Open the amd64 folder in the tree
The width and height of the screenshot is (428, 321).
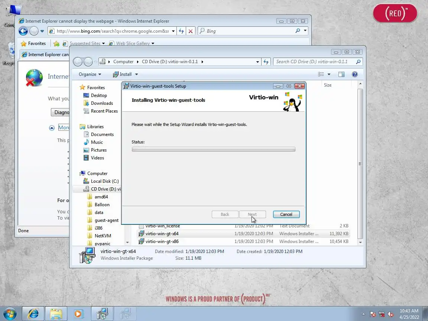(101, 197)
